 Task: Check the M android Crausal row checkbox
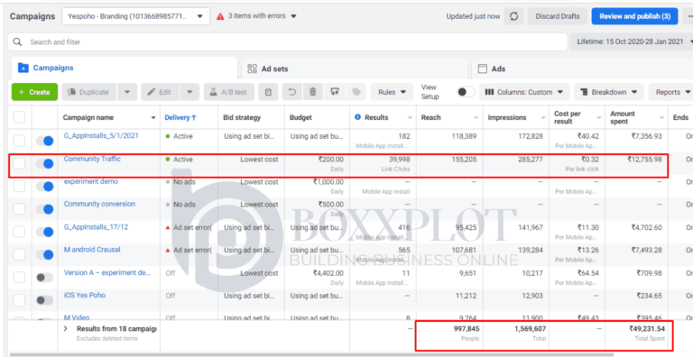point(19,254)
